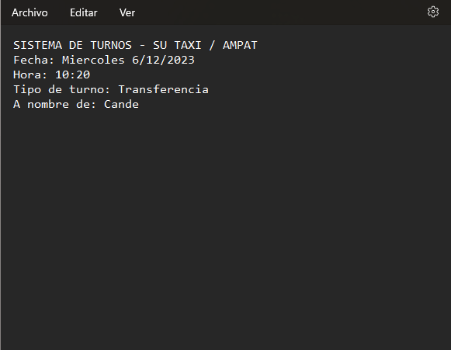Click the date 6/12/2023
Viewport: 451px width, 350px height.
point(163,60)
